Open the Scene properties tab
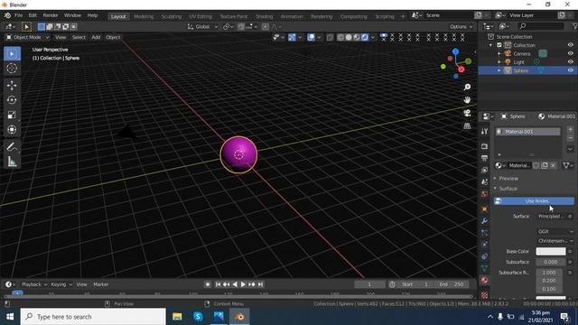Screen dimensions: 578x325 [484, 181]
